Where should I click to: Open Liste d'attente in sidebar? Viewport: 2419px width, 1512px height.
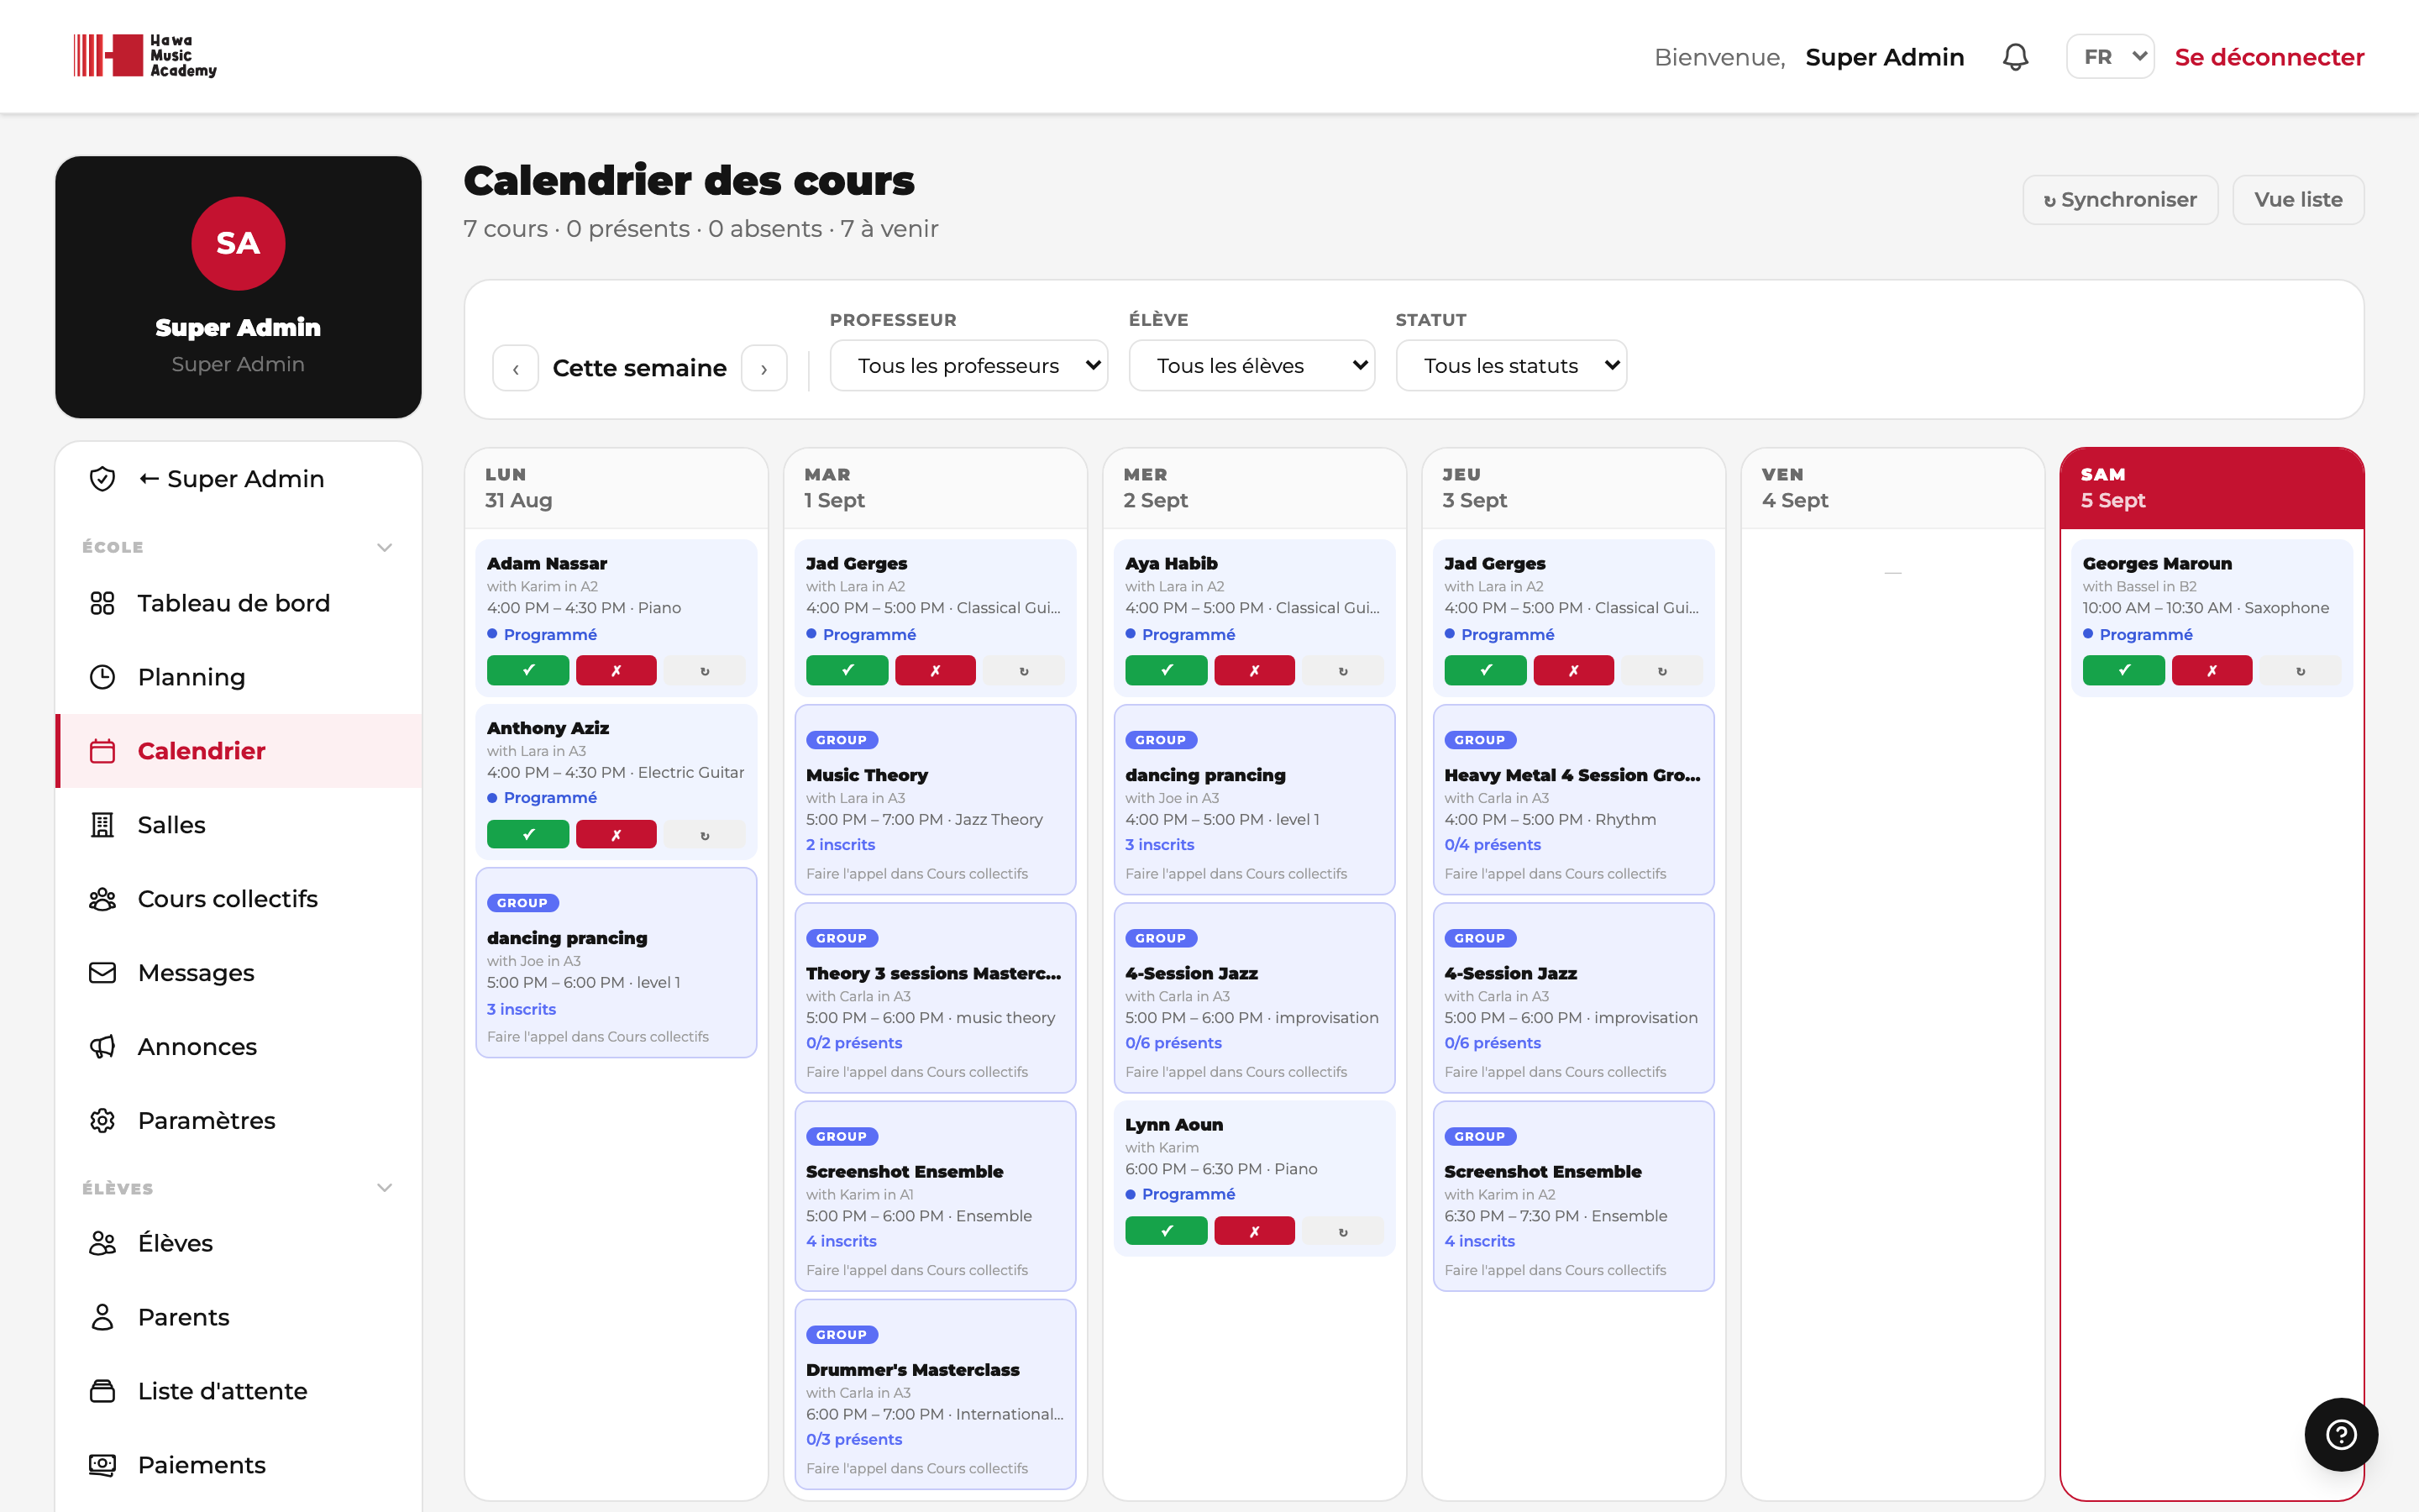tap(238, 1391)
